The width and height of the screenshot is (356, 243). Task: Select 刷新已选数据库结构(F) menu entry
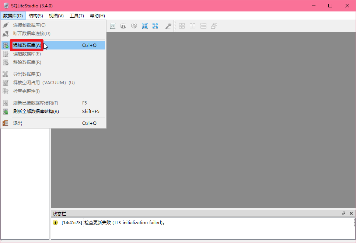pyautogui.click(x=53, y=103)
